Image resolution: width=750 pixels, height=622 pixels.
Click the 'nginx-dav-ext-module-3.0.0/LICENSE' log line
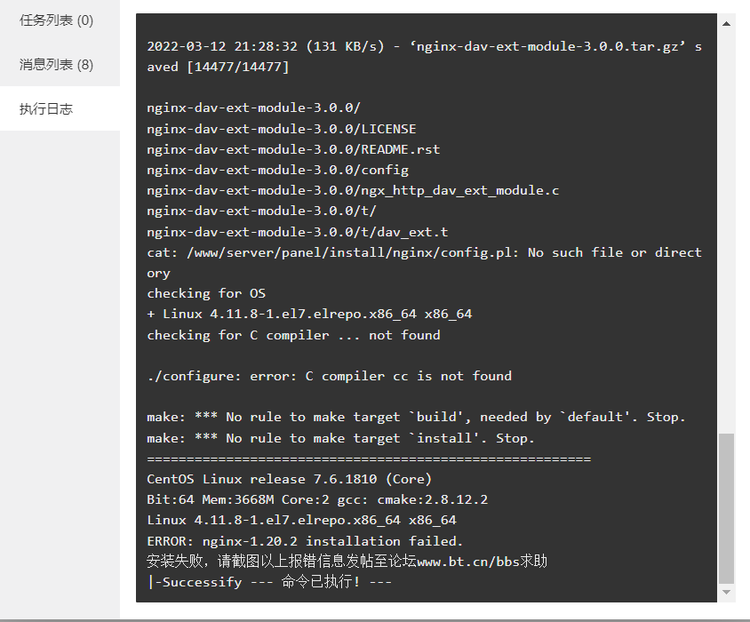click(x=281, y=129)
